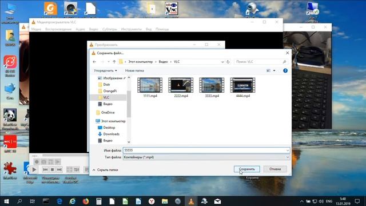
Task: Click VLC cone icon in the taskbar
Action: click(191, 201)
